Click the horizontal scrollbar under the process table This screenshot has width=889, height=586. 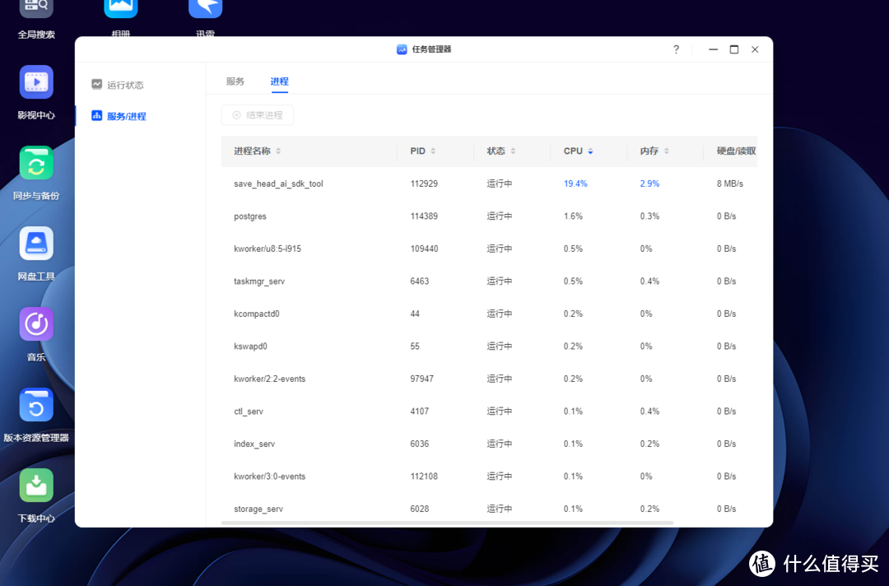tap(447, 523)
